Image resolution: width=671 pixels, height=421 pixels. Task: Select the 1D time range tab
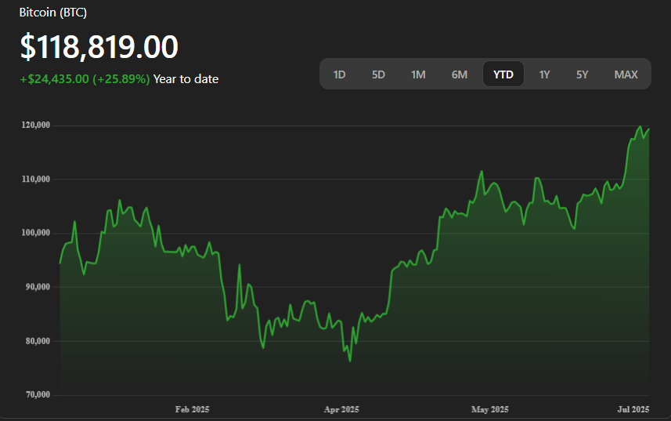[339, 74]
